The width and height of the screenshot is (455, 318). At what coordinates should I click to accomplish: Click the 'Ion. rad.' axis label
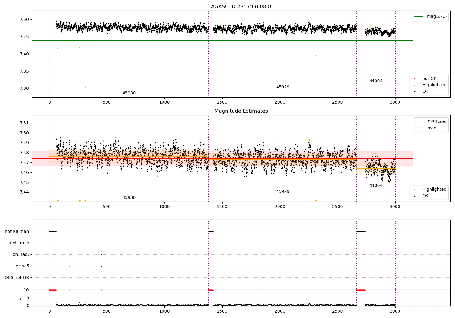(20, 254)
